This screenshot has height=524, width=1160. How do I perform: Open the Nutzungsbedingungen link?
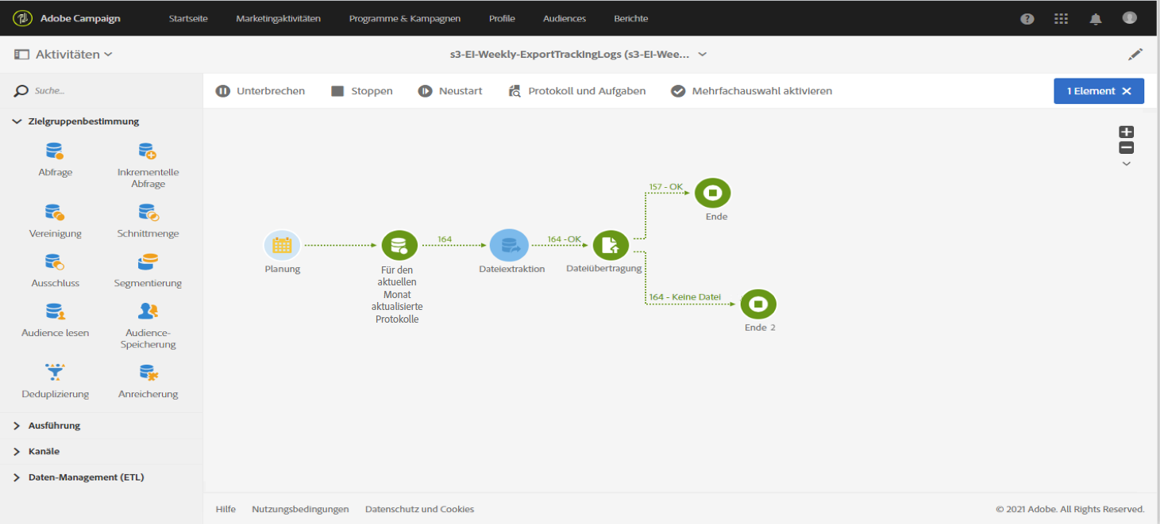pos(300,509)
